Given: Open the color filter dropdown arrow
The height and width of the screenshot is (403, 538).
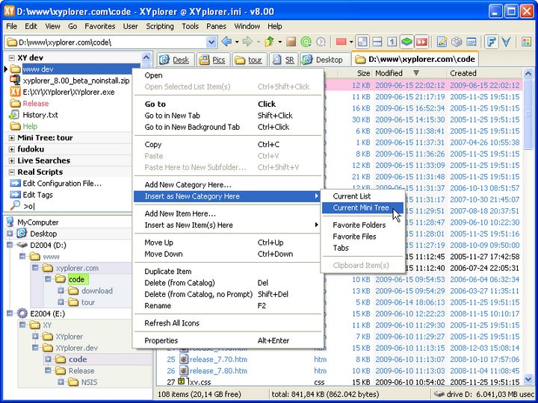Looking at the screenshot, I should [x=351, y=42].
